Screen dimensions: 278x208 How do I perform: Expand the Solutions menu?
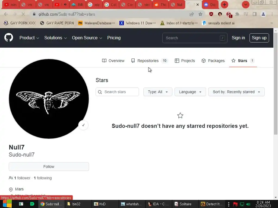pyautogui.click(x=55, y=38)
